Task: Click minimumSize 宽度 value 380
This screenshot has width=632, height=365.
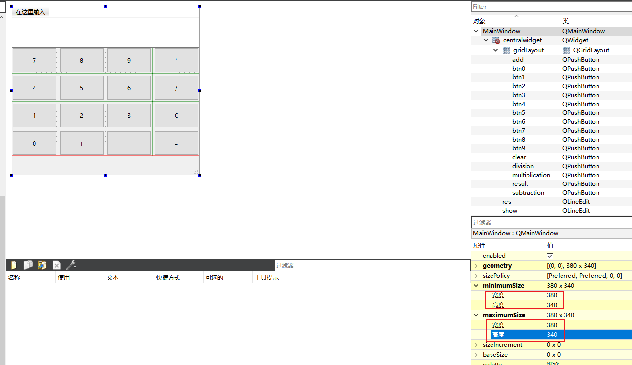Action: point(588,295)
